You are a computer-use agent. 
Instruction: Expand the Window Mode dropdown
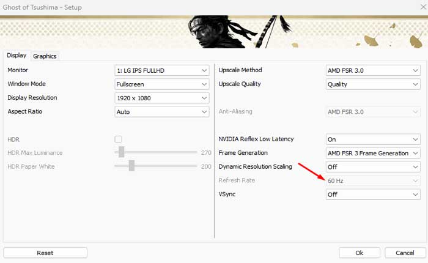pyautogui.click(x=162, y=84)
